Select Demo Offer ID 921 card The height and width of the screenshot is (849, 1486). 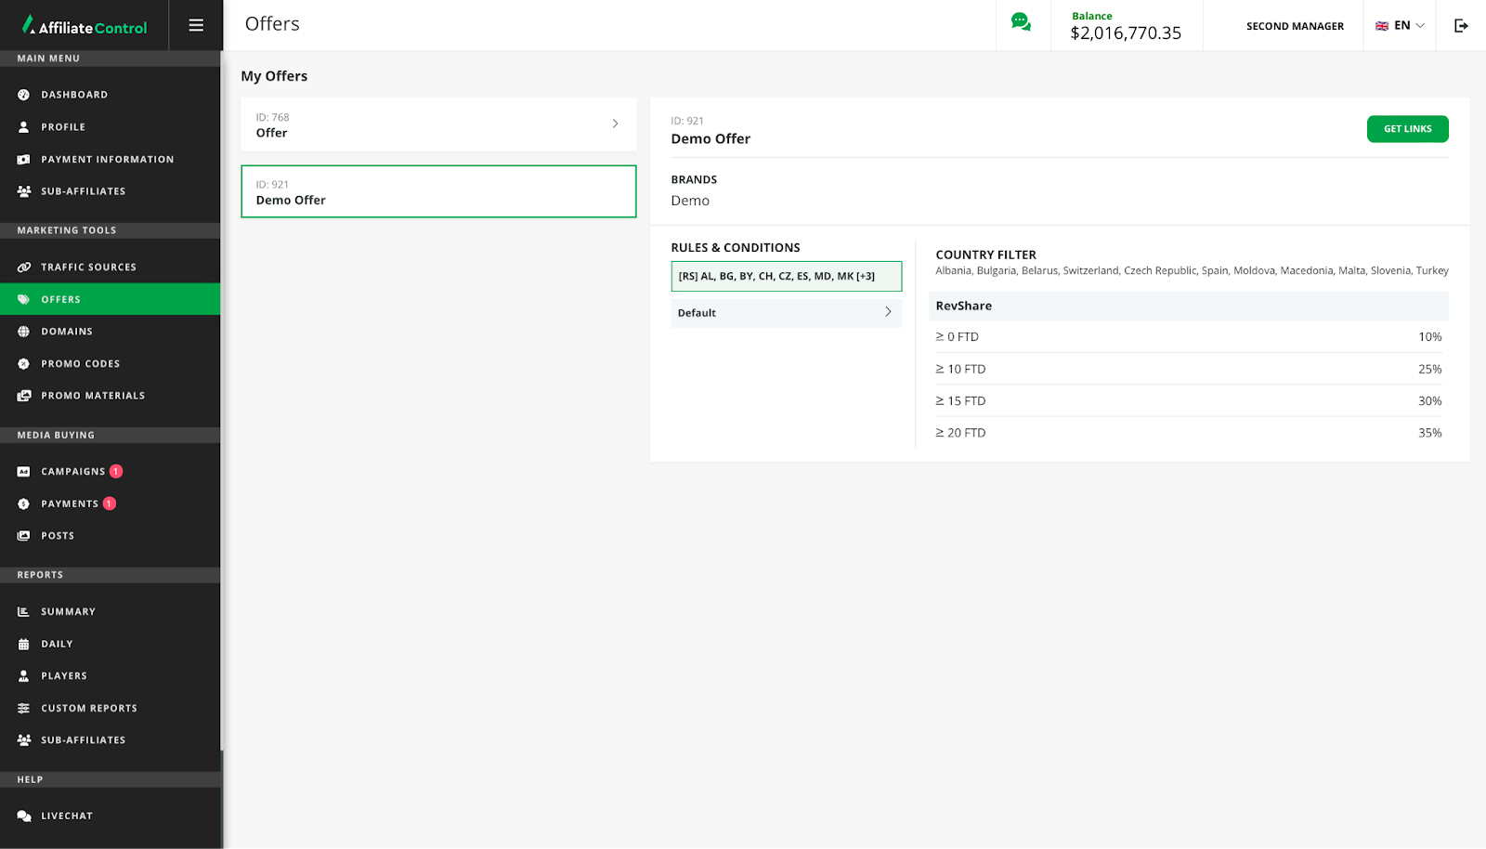pyautogui.click(x=438, y=192)
